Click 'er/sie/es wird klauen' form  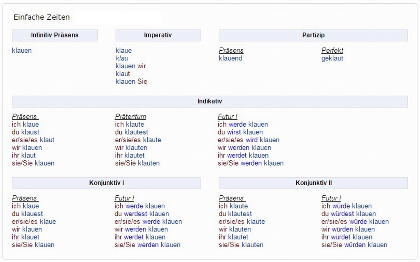coord(249,140)
